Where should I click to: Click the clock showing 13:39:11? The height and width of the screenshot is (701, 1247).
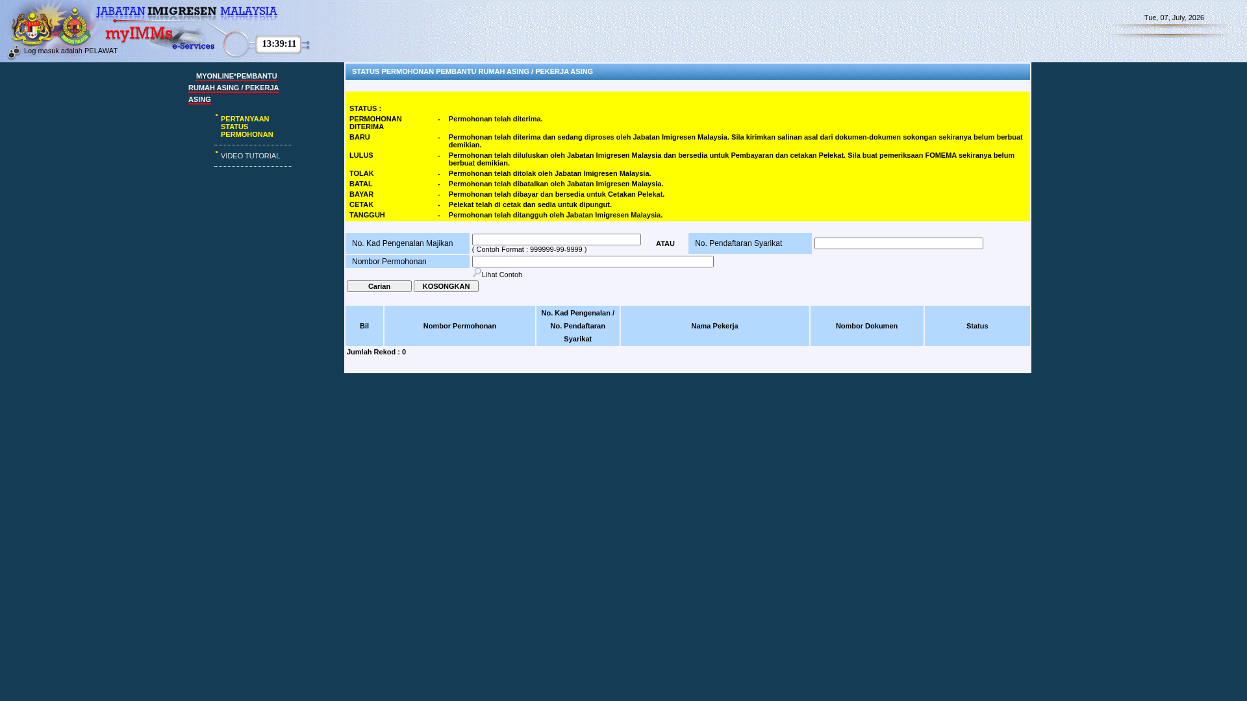[279, 44]
